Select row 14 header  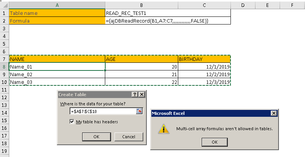pyautogui.click(x=4, y=113)
